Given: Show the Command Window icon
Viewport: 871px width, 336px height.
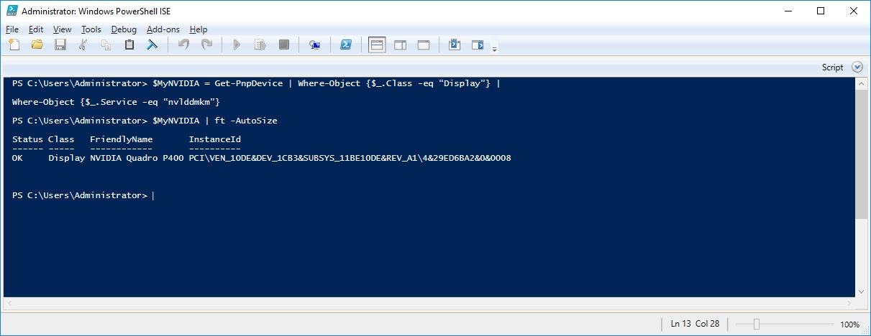Looking at the screenshot, I should click(455, 45).
